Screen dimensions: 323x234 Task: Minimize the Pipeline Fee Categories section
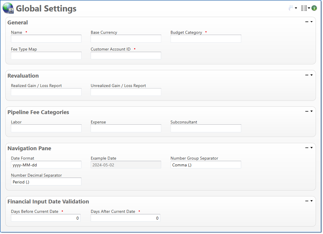tap(307, 111)
